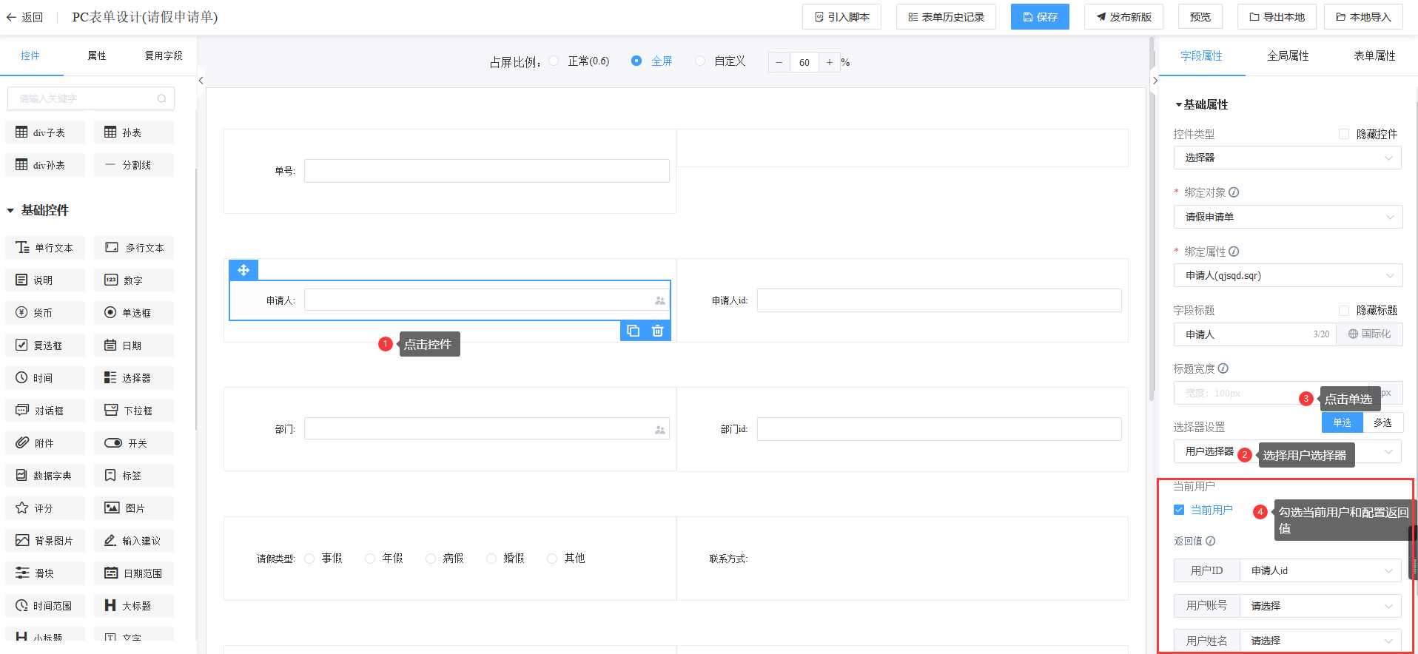Click the move handle icon above 申请人
The width and height of the screenshot is (1418, 654).
tap(243, 270)
